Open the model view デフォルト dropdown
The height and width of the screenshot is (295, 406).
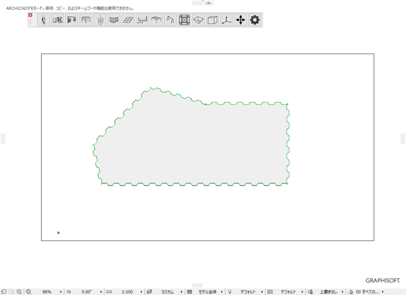(302, 292)
